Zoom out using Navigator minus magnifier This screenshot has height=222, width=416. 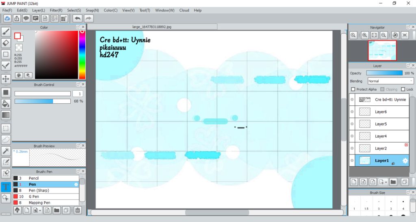point(383,35)
